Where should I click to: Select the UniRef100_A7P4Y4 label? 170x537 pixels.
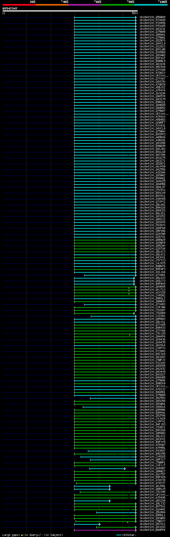click(152, 90)
